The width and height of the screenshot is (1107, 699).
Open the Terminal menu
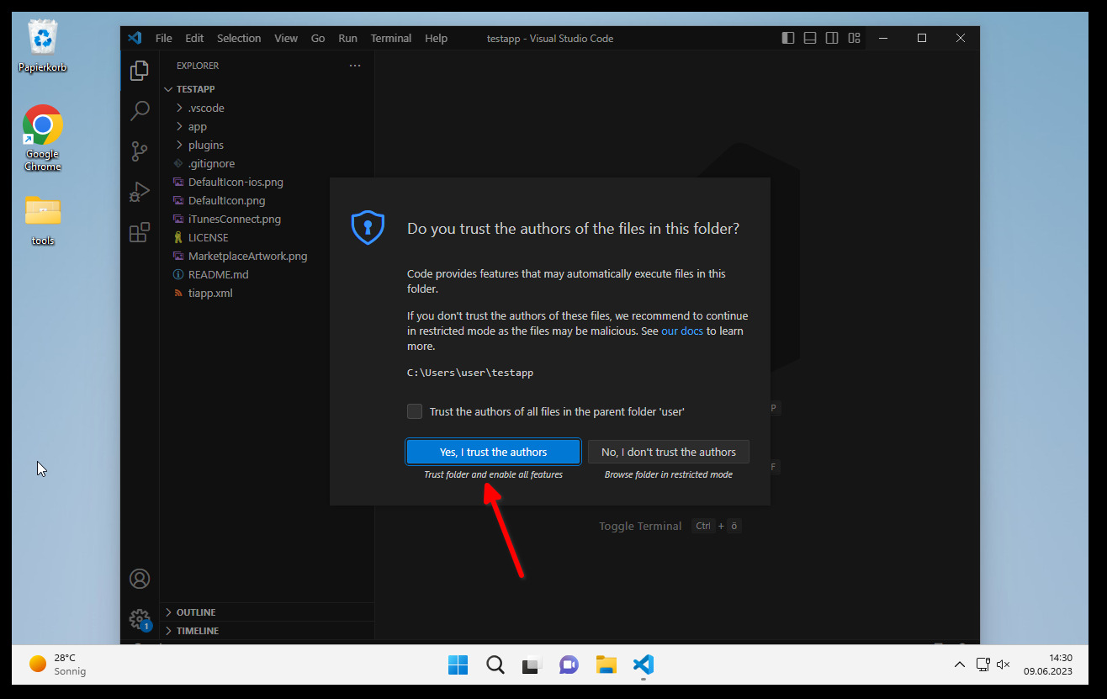click(x=391, y=38)
